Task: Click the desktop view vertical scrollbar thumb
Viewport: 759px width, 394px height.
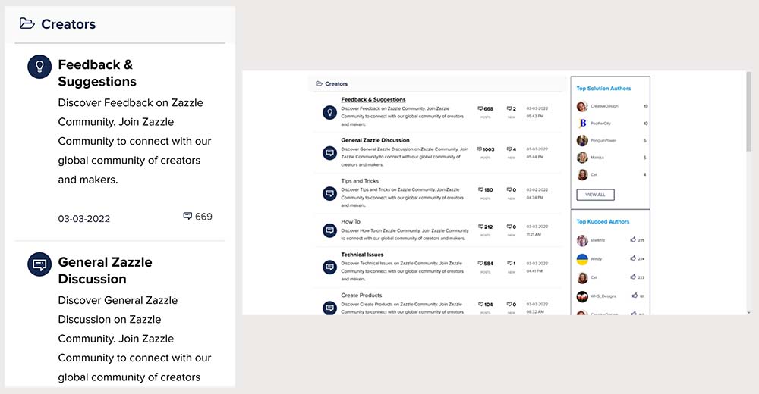Action: coord(749,111)
